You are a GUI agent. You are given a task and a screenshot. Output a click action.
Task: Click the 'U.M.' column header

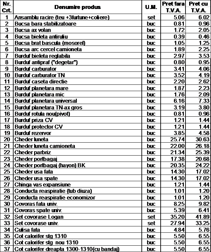point(151,7)
